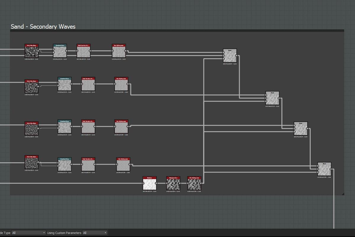Screen dimensions: 355x237
Task: Select the bottom-most Perlin Noise Zoom node
Action: (31, 162)
